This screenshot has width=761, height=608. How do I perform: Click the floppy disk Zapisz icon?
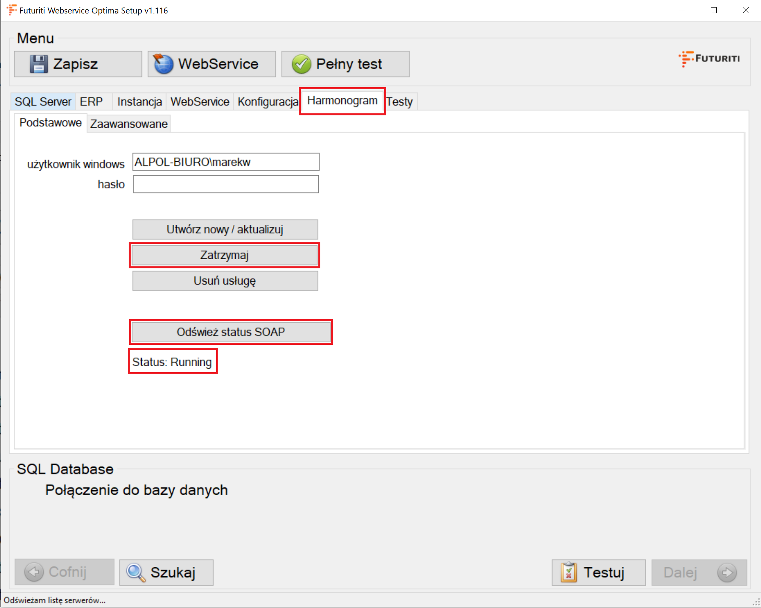point(39,64)
